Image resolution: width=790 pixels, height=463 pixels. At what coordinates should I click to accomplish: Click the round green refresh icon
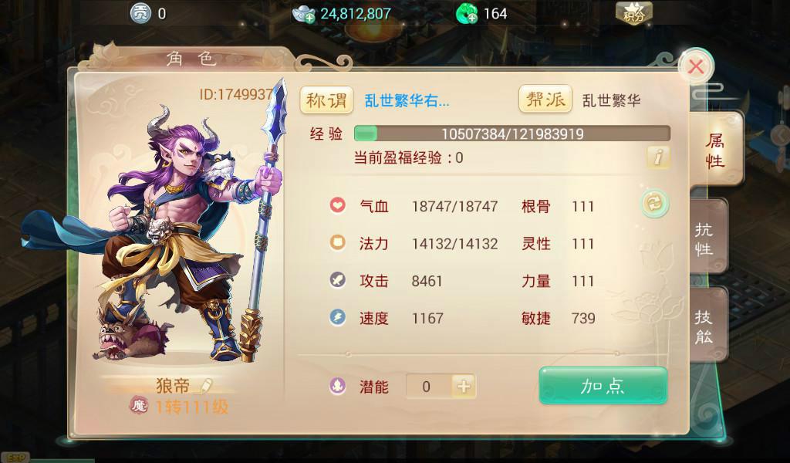[655, 203]
